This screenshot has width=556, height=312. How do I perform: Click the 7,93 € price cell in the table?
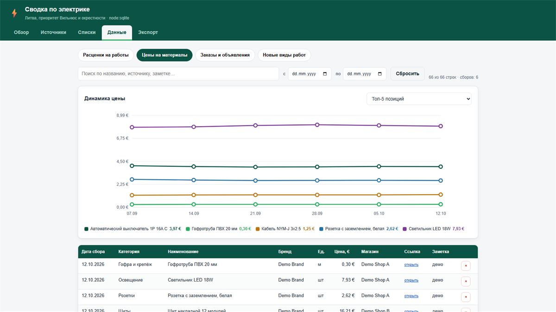coord(347,280)
